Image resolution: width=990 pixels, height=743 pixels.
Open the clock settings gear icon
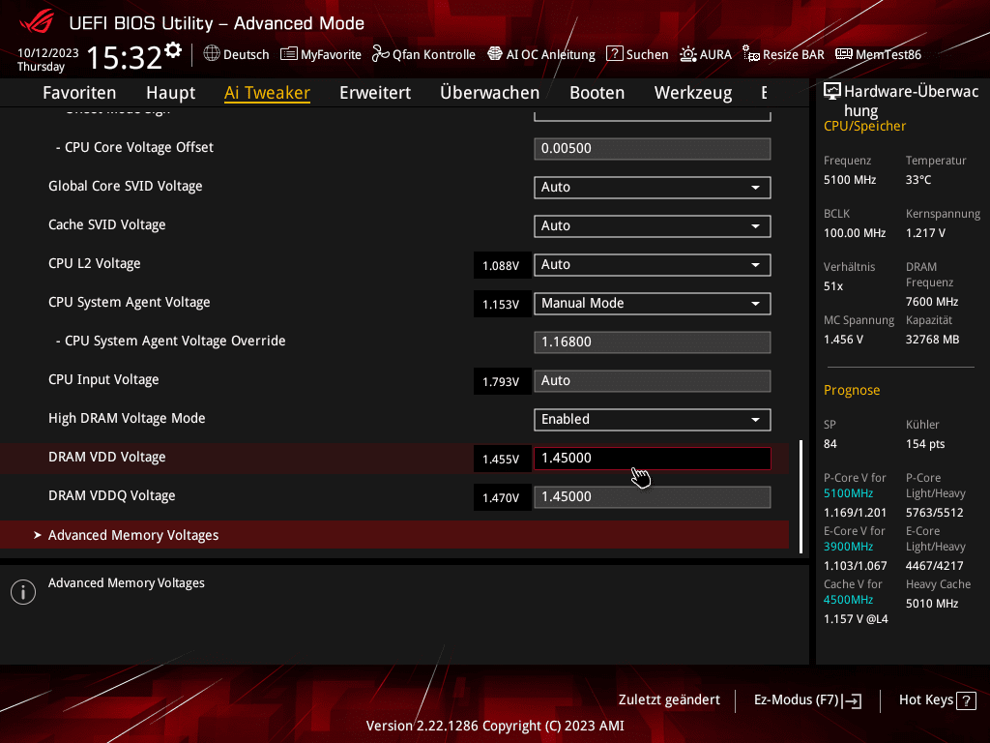click(x=173, y=49)
